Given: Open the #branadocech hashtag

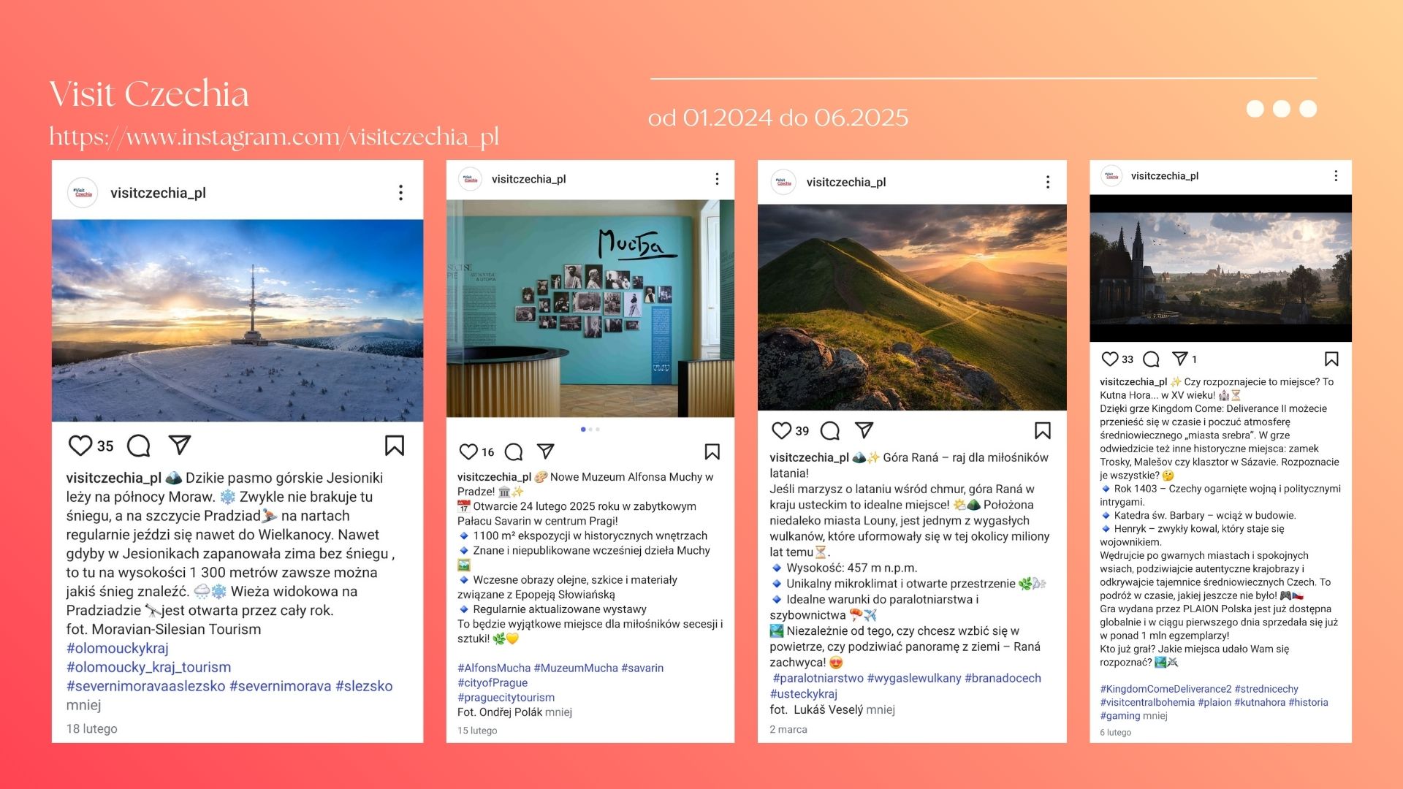Looking at the screenshot, I should tap(1003, 679).
